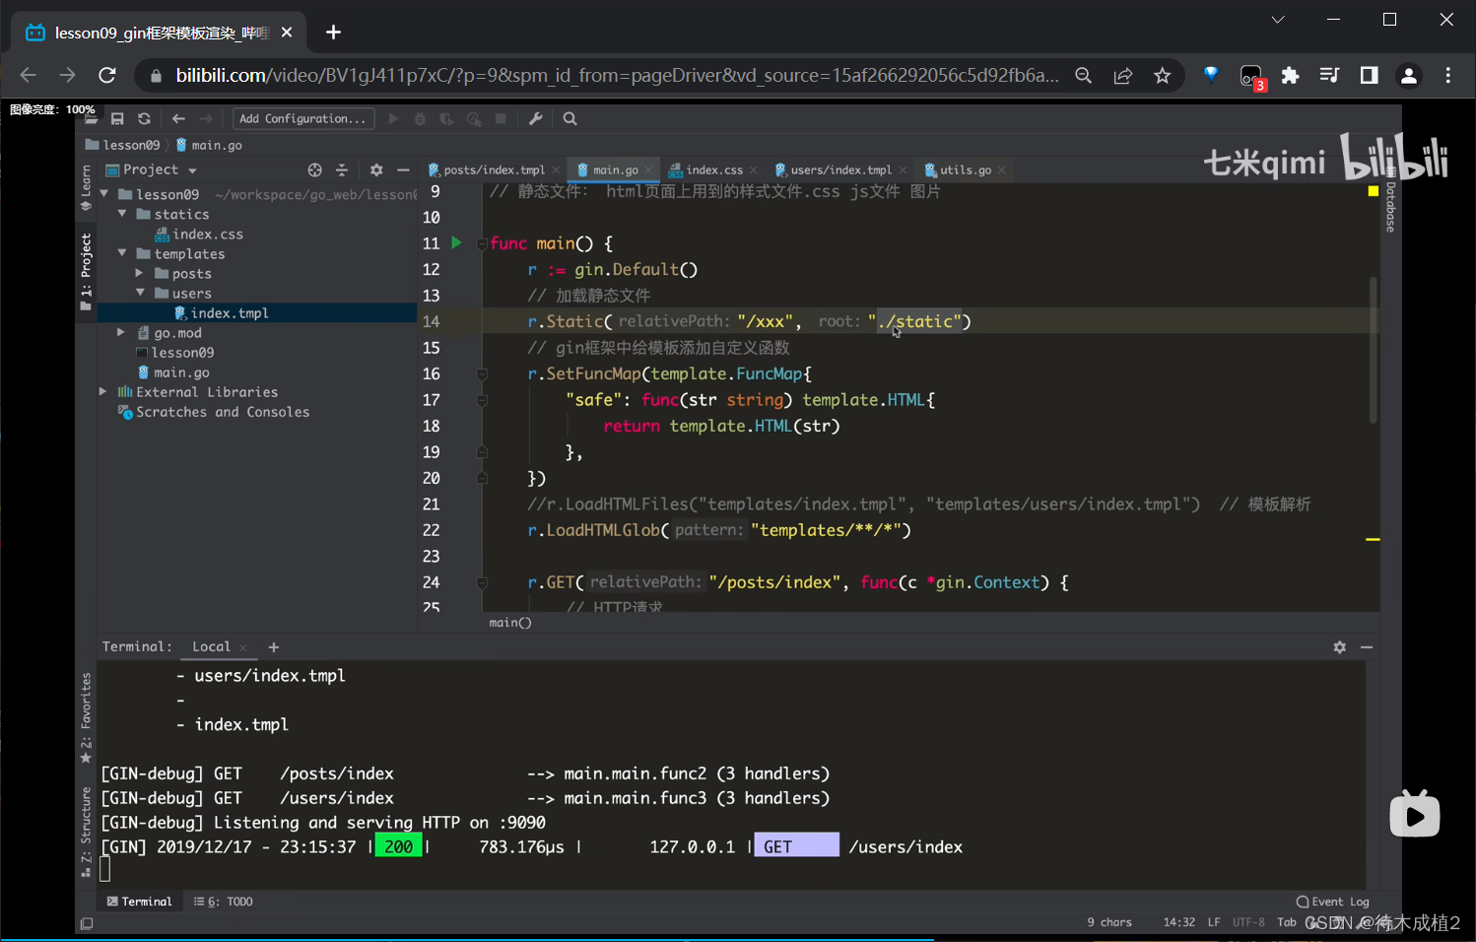Expand the posts folder
The image size is (1476, 942).
(x=140, y=273)
